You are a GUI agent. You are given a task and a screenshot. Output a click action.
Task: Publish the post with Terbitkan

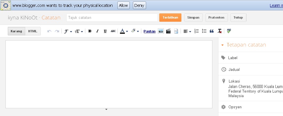tap(170, 17)
